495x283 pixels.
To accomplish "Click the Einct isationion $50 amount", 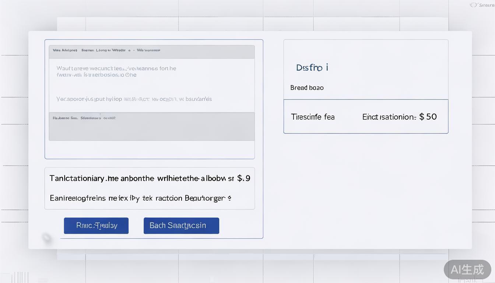I will click(400, 117).
